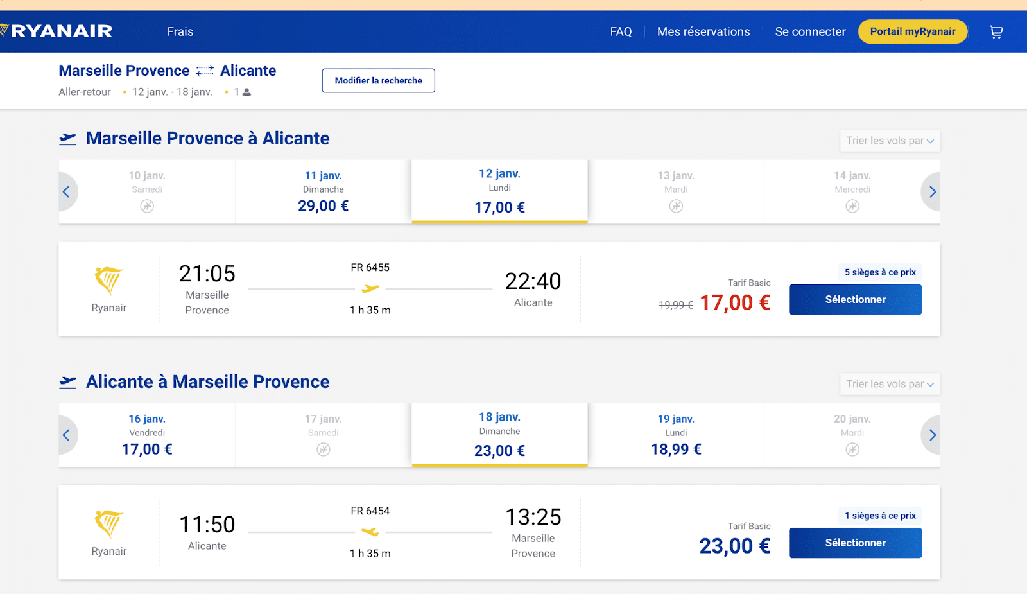The width and height of the screenshot is (1027, 594).
Task: Open the shopping cart icon
Action: point(996,31)
